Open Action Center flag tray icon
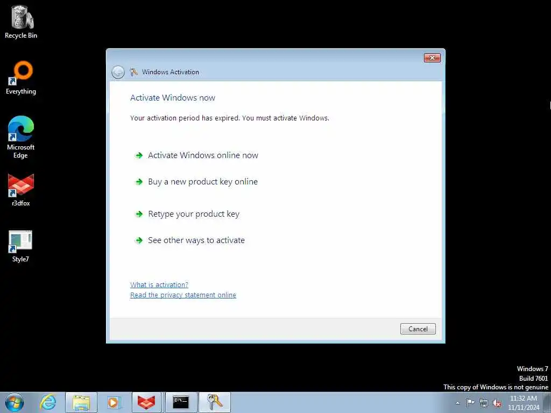This screenshot has width=551, height=413. point(470,403)
